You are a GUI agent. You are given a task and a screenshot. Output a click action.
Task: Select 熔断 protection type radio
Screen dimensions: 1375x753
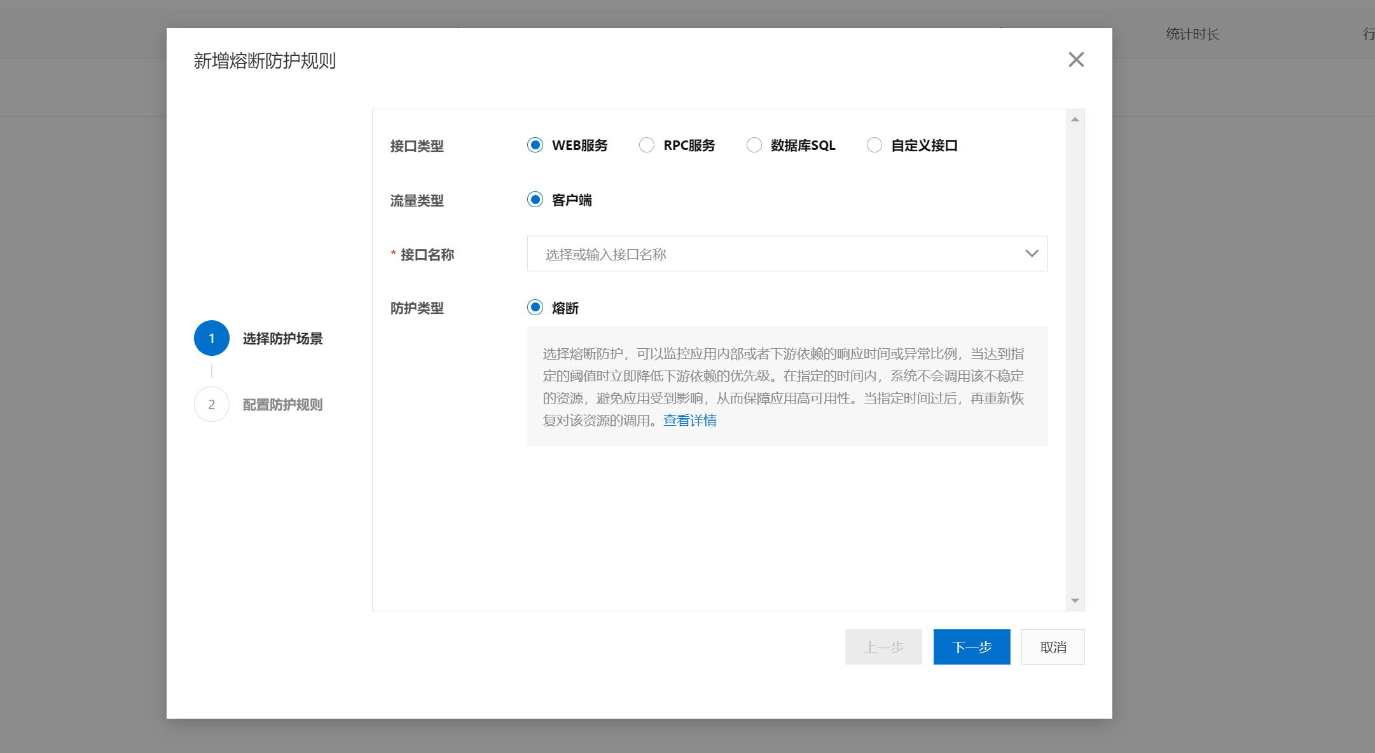[x=535, y=308]
